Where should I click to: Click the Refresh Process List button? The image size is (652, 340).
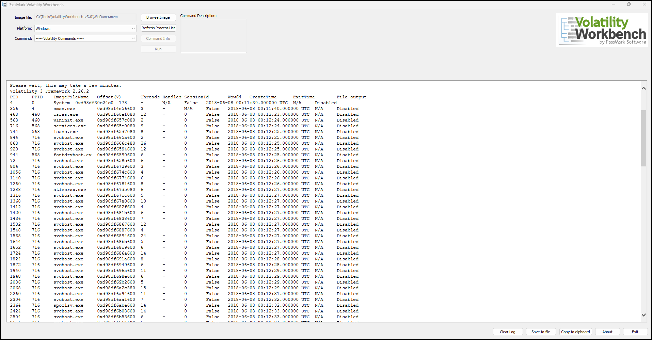[158, 28]
